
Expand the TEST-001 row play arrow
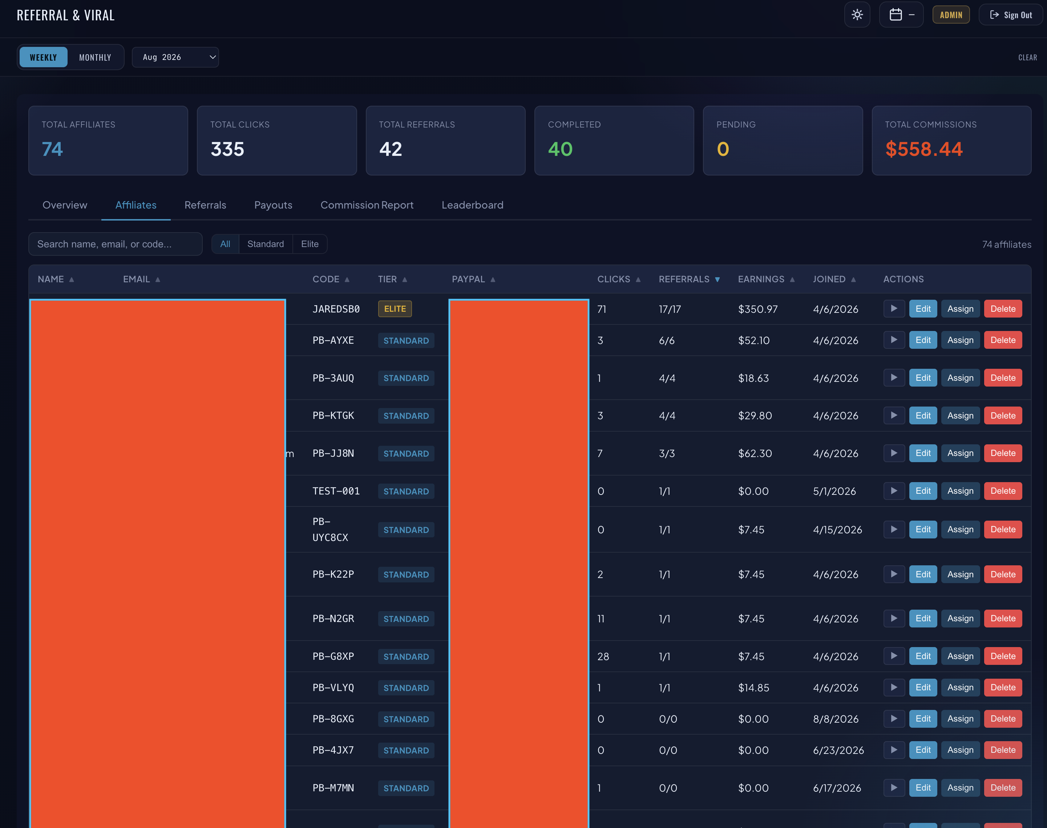(x=894, y=490)
